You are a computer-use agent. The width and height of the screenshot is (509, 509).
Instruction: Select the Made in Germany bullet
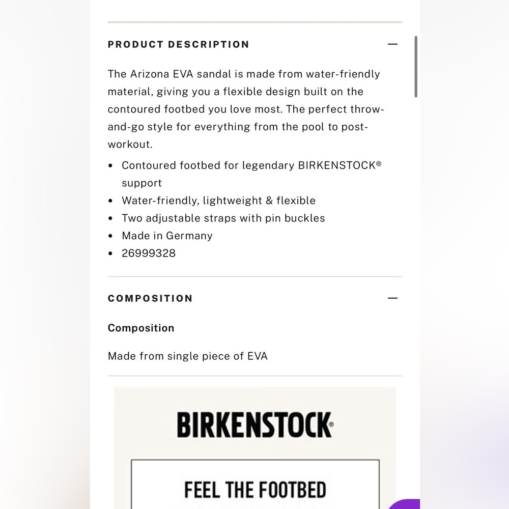pos(167,236)
